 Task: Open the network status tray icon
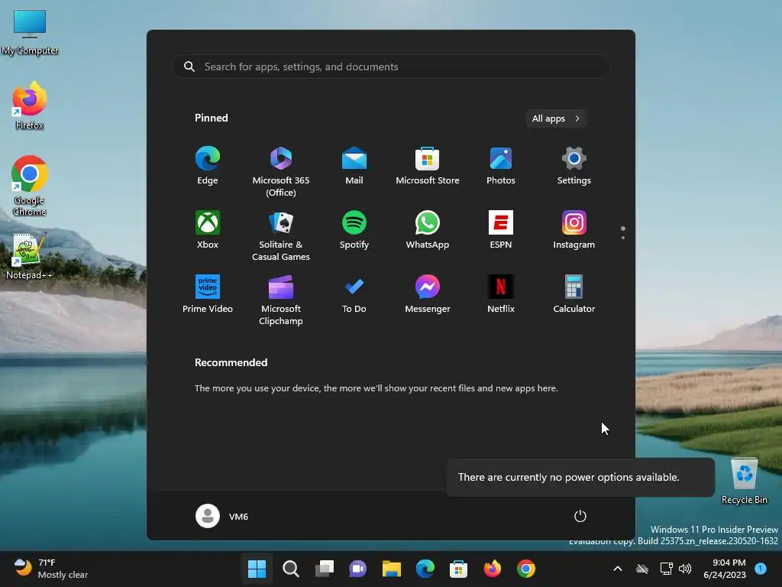(666, 569)
